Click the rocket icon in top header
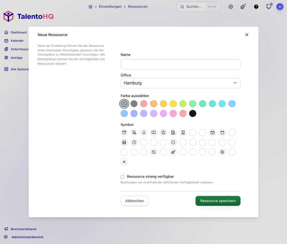The width and height of the screenshot is (287, 244). pos(243,7)
